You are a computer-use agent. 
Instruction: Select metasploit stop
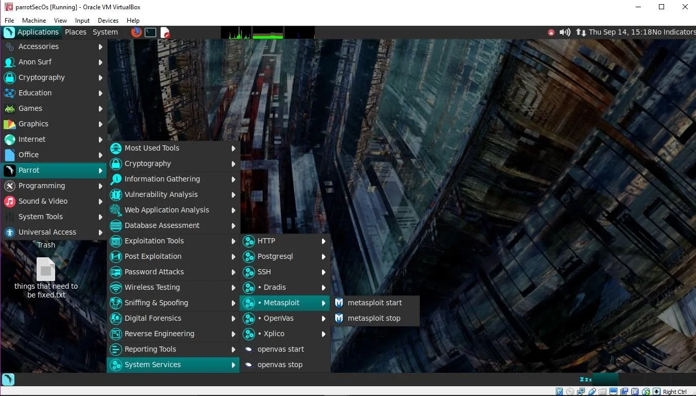(x=375, y=318)
